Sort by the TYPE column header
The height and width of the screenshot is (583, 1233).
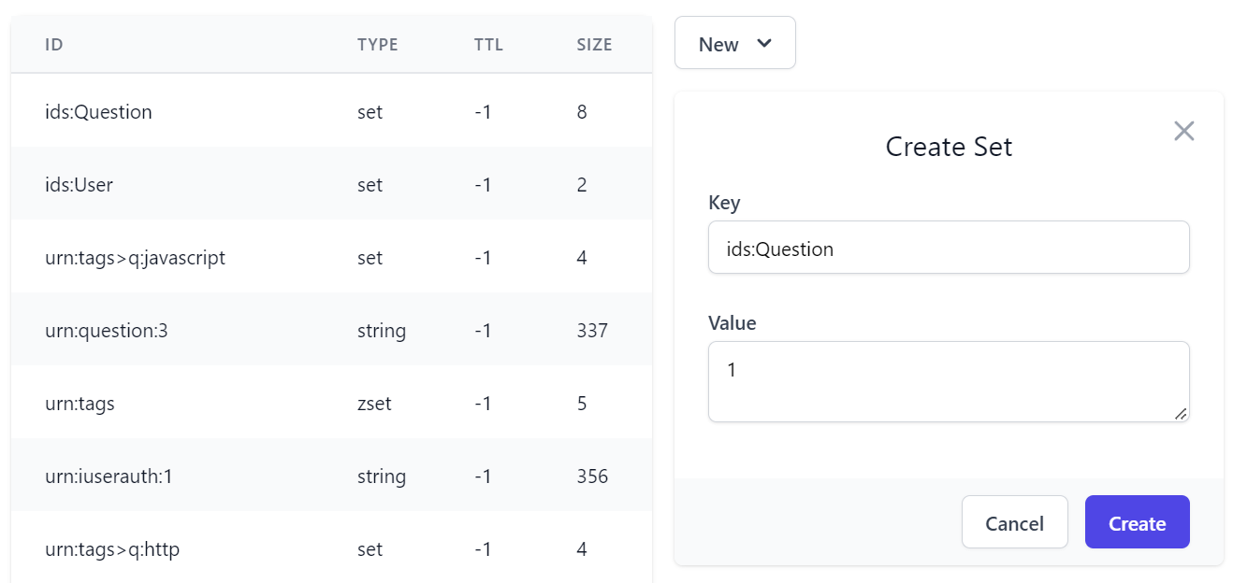(x=378, y=44)
